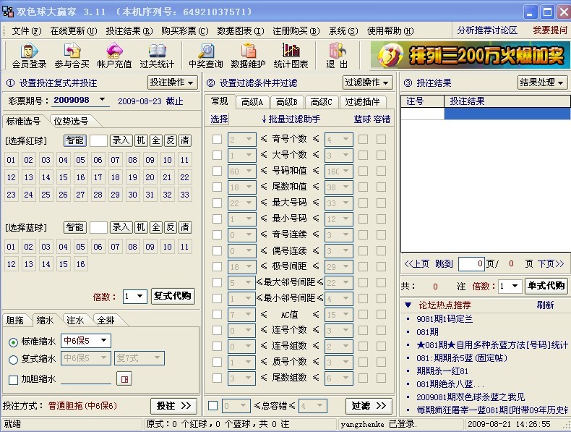
Task: Click the 跳到 jump-to-page link
Action: (444, 263)
